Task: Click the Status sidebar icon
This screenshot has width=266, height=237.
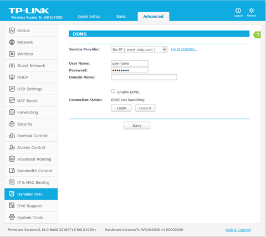Action: click(x=12, y=30)
